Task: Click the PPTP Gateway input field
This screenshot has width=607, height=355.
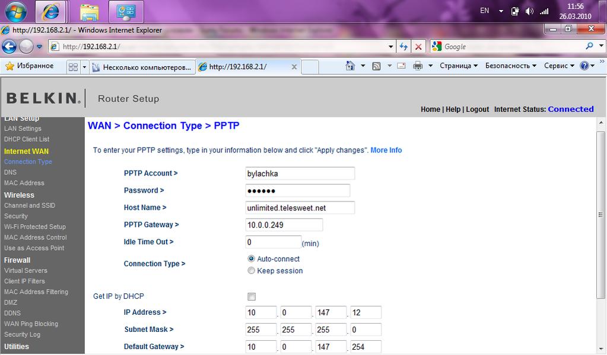Action: [x=284, y=225]
